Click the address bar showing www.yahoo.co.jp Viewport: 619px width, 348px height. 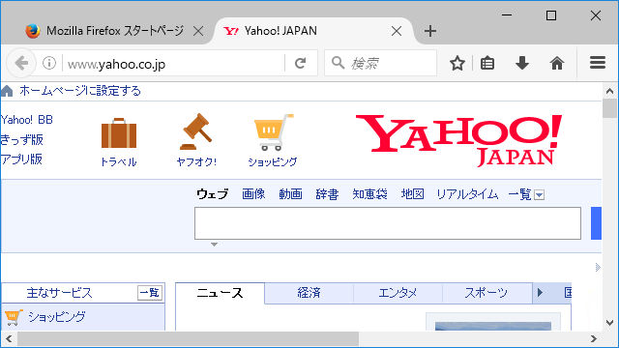174,63
